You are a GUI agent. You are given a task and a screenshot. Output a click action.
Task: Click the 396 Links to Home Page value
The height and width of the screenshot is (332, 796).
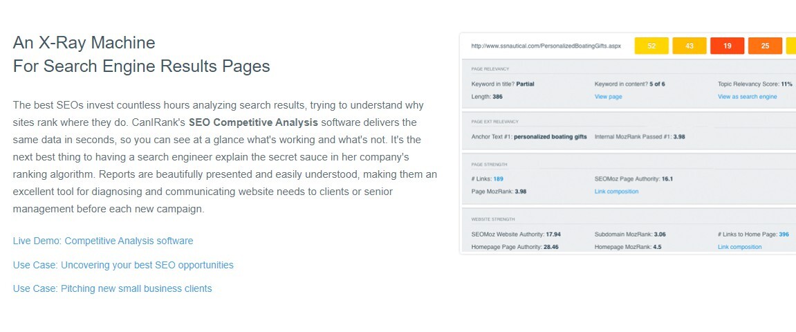(x=784, y=234)
